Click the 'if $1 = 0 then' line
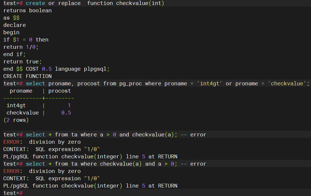311x196 pixels. point(26,40)
